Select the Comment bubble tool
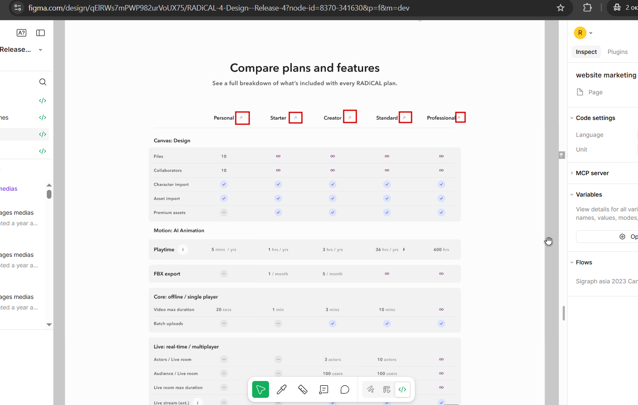Screen dimensions: 638x405 coord(345,389)
